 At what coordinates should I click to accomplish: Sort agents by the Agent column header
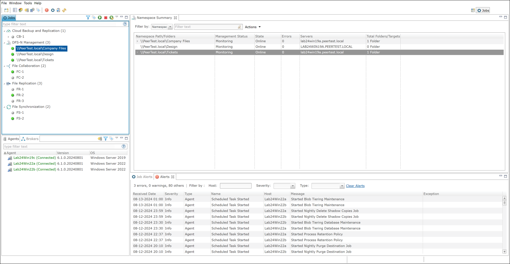[x=30, y=153]
